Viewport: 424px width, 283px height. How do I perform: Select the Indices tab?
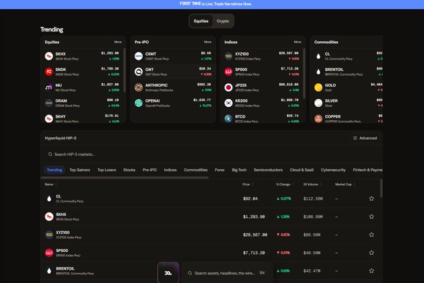(170, 170)
